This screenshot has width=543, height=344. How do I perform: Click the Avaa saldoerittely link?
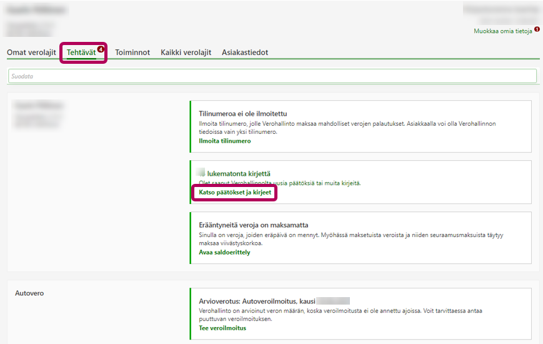pos(224,252)
